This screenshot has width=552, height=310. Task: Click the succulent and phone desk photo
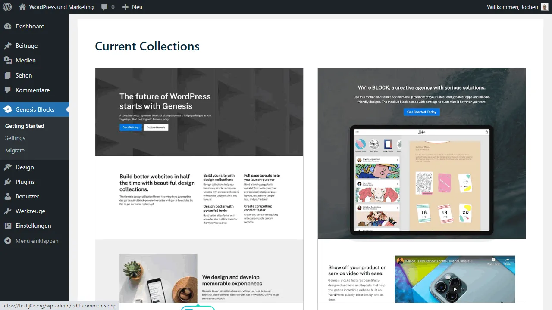pos(158,279)
